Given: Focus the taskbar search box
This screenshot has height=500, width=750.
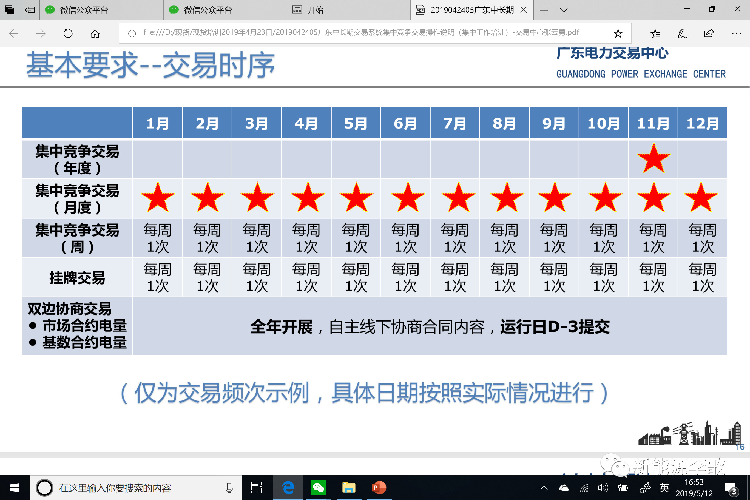Looking at the screenshot, I should pyautogui.click(x=135, y=488).
